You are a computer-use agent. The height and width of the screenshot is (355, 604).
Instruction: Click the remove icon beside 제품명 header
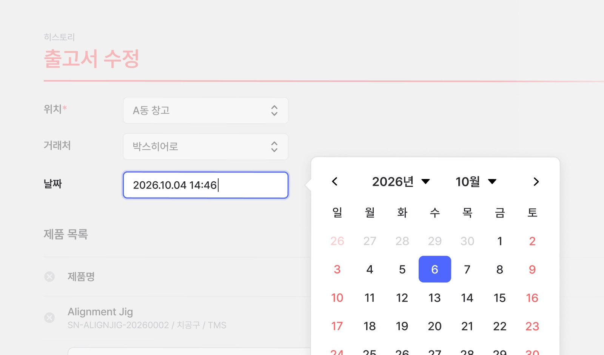(49, 277)
